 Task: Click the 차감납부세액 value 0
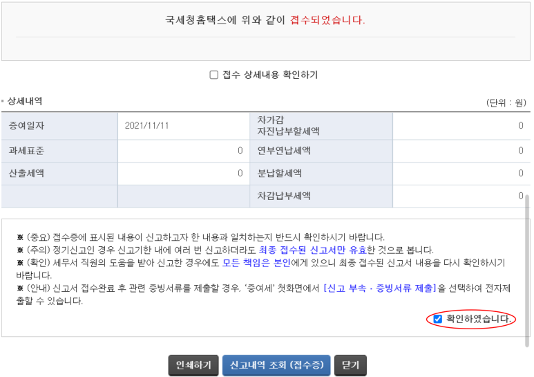521,196
